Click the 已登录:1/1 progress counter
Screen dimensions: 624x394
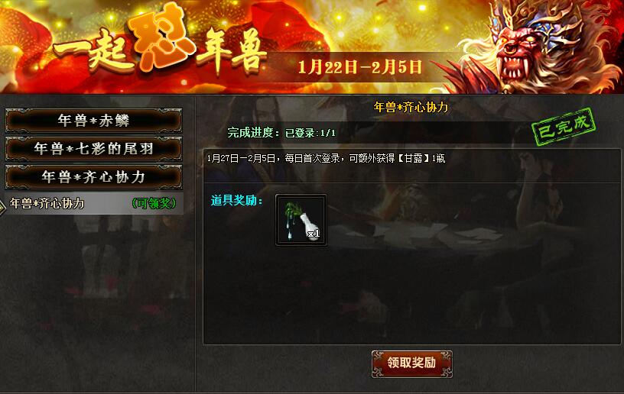(x=310, y=133)
